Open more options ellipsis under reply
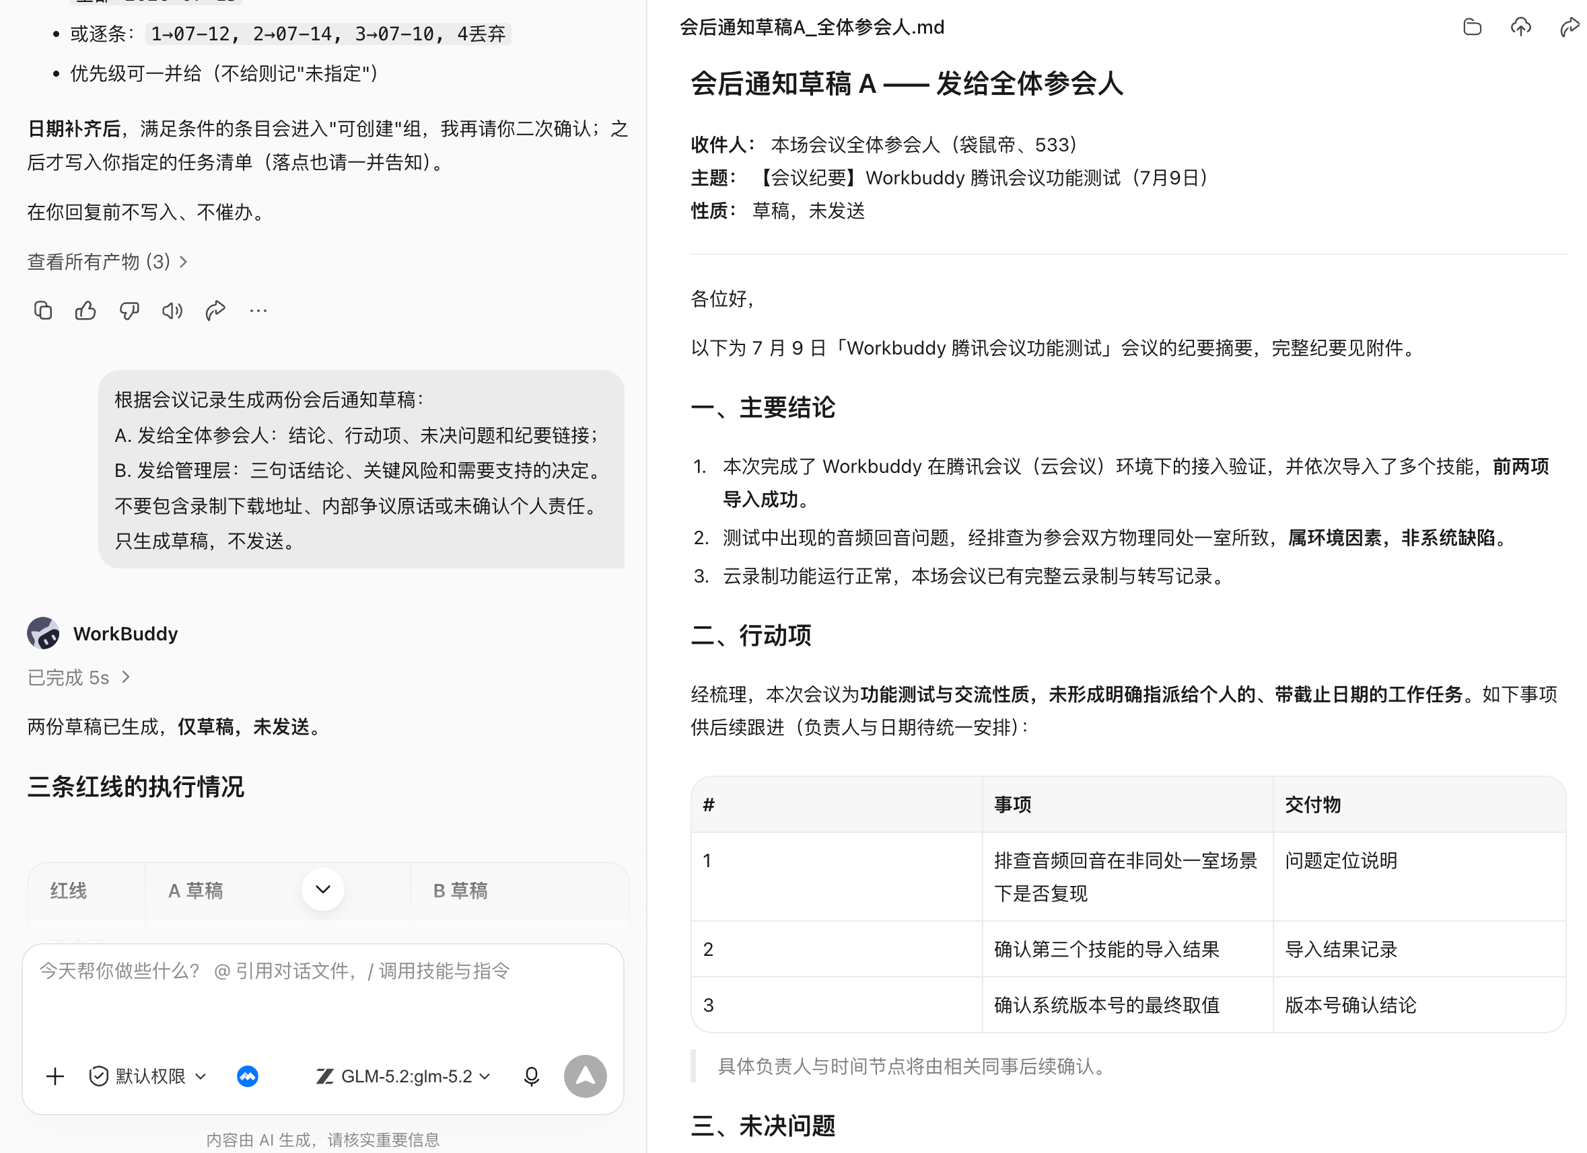This screenshot has width=1587, height=1153. tap(258, 309)
